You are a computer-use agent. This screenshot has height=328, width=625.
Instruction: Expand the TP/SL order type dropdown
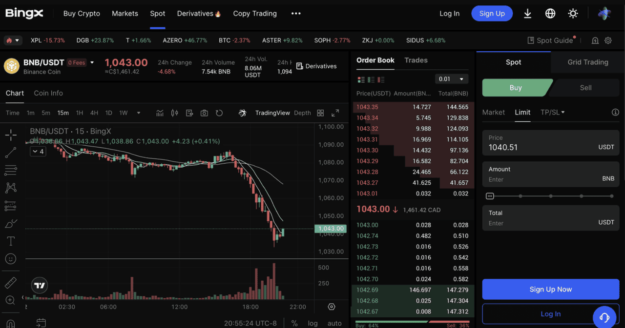(552, 112)
